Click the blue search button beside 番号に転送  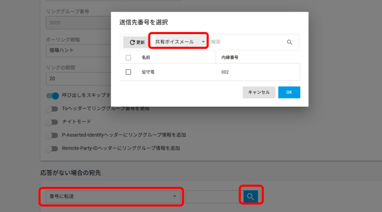(251, 196)
